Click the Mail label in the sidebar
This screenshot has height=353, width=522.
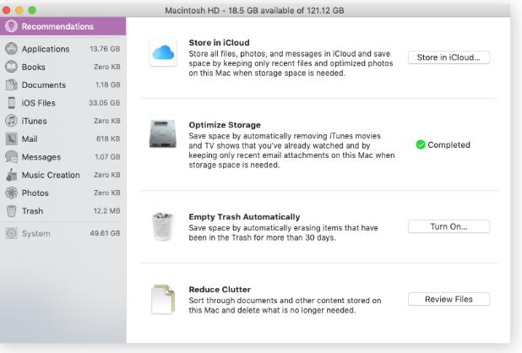click(30, 138)
